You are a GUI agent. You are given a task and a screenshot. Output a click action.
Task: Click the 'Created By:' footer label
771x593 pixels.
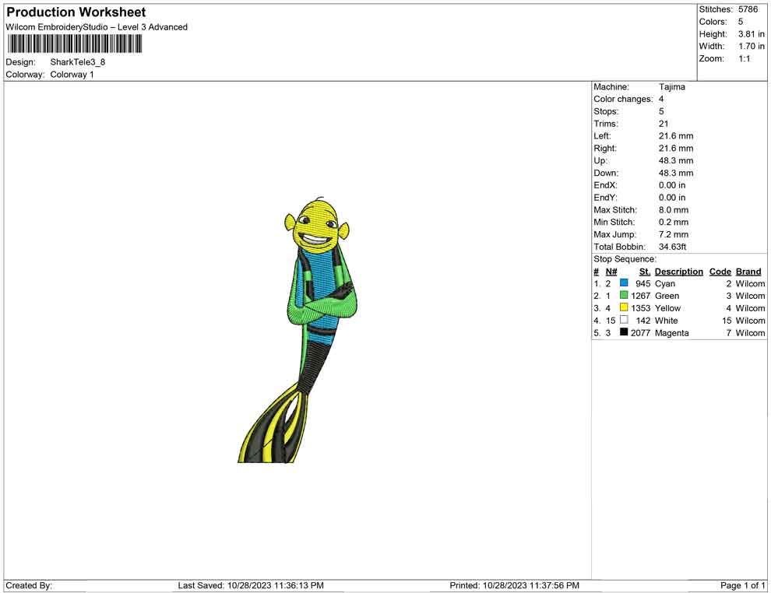[x=29, y=585]
